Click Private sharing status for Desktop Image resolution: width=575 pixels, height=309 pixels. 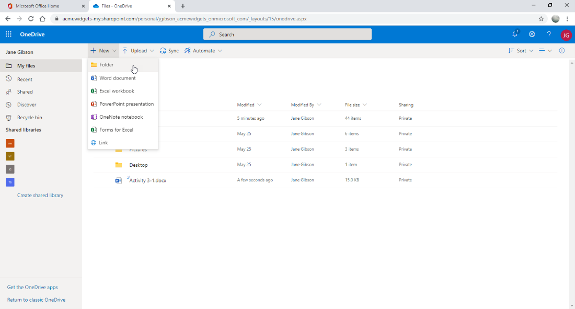point(405,164)
